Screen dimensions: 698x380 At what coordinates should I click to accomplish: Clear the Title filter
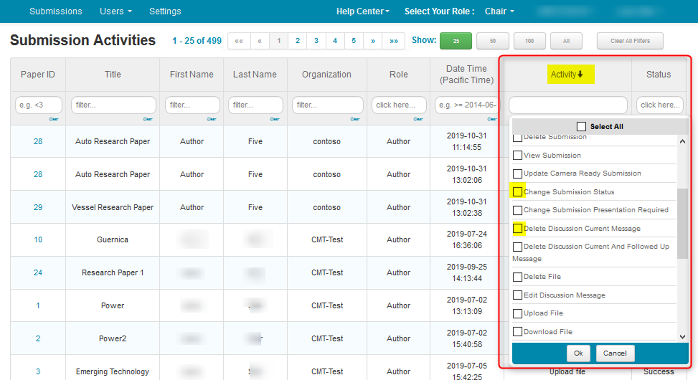tap(148, 119)
